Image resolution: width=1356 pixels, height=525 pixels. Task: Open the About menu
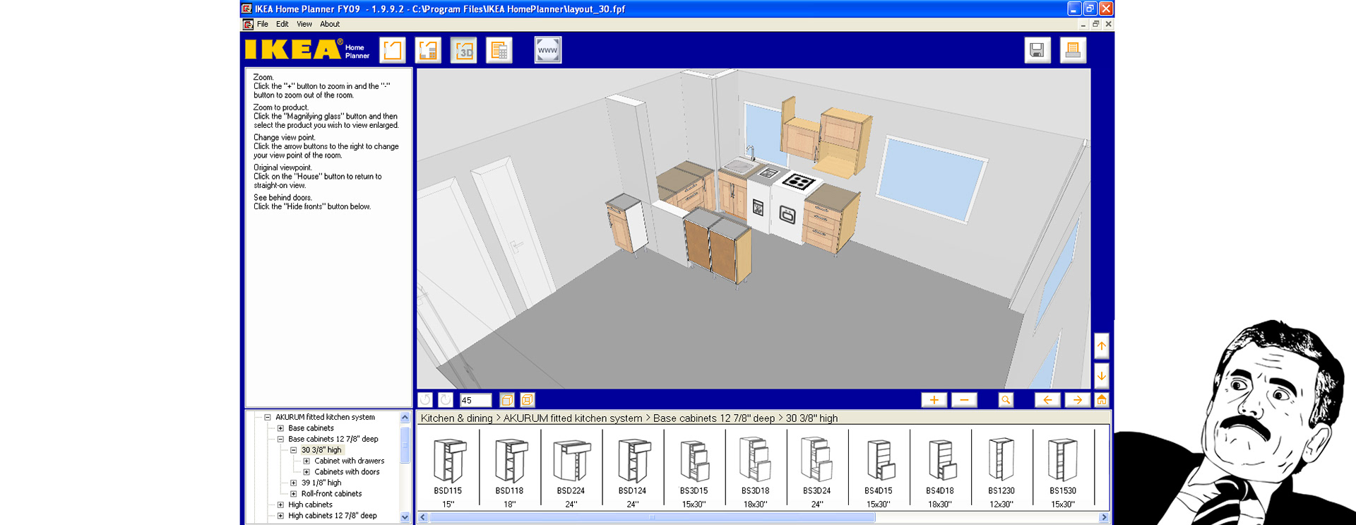pos(330,24)
